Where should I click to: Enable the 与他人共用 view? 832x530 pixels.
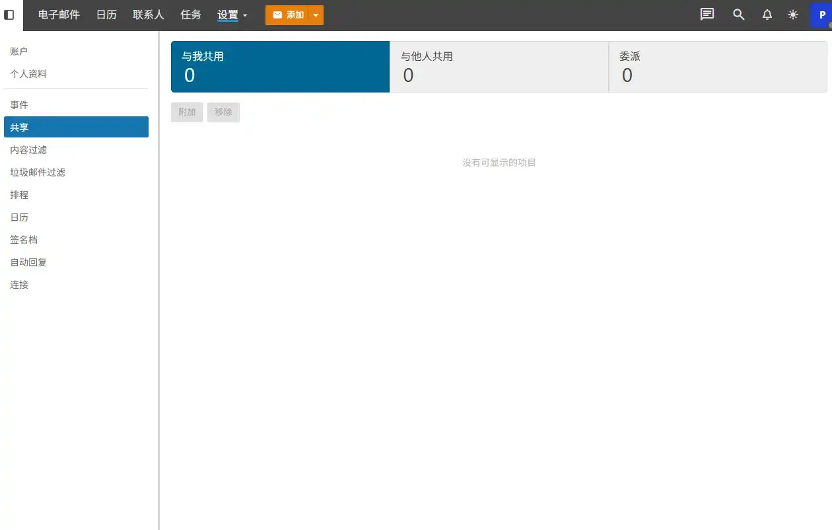499,66
